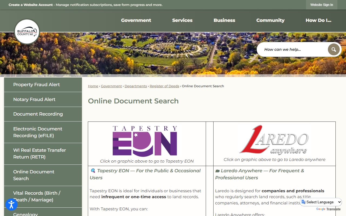Go to Home breadcrumb link
Image resolution: width=346 pixels, height=216 pixels.
pos(93,86)
